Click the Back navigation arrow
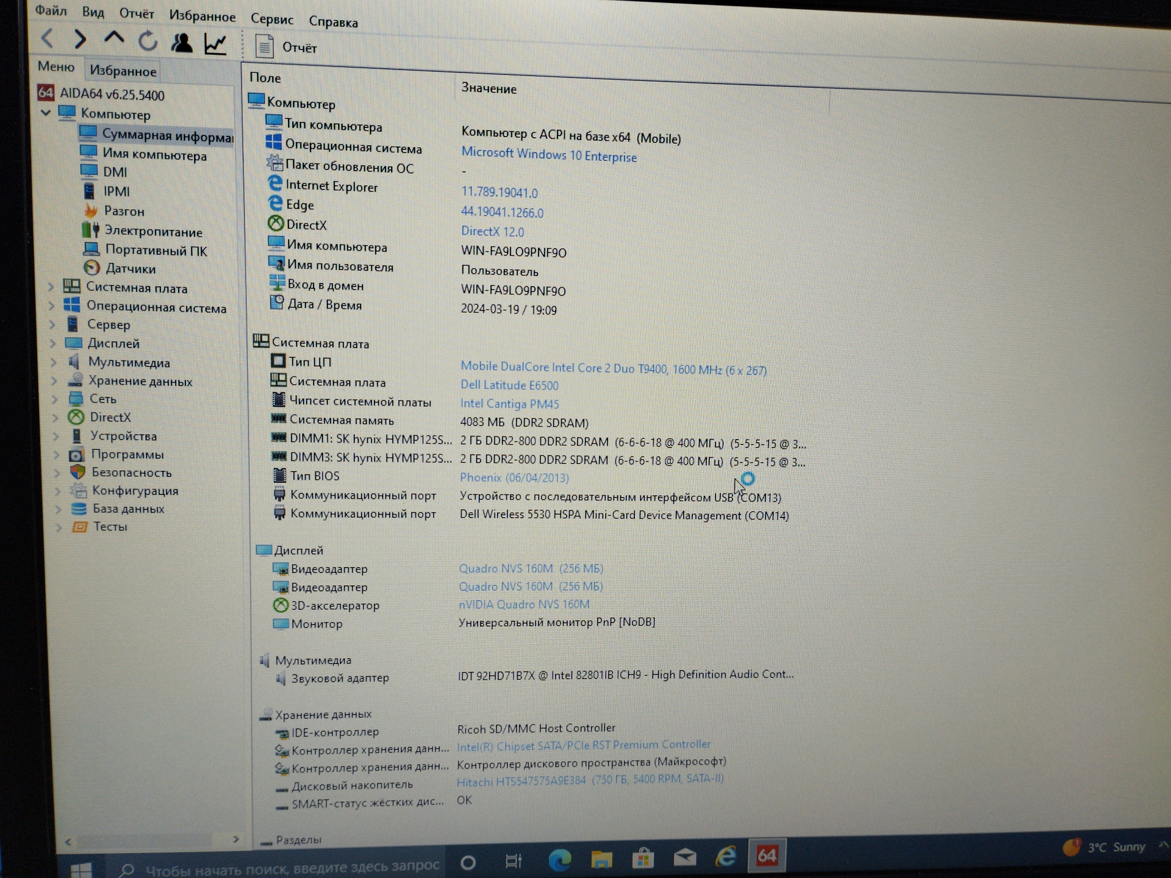The height and width of the screenshot is (878, 1171). 47,38
